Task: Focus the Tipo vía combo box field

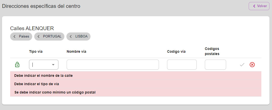Action: 44,65
